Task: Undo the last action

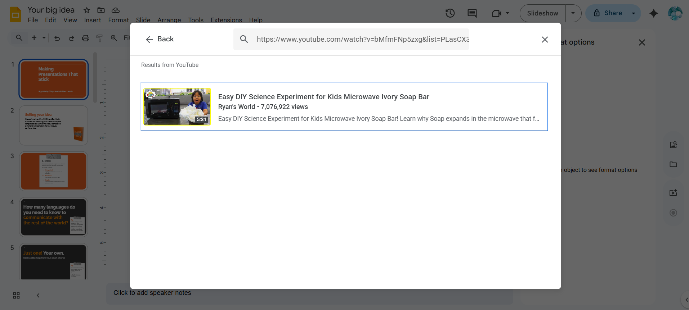Action: click(57, 38)
